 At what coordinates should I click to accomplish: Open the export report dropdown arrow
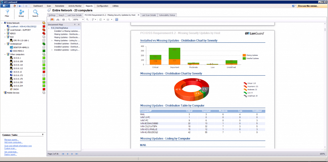[104, 20]
